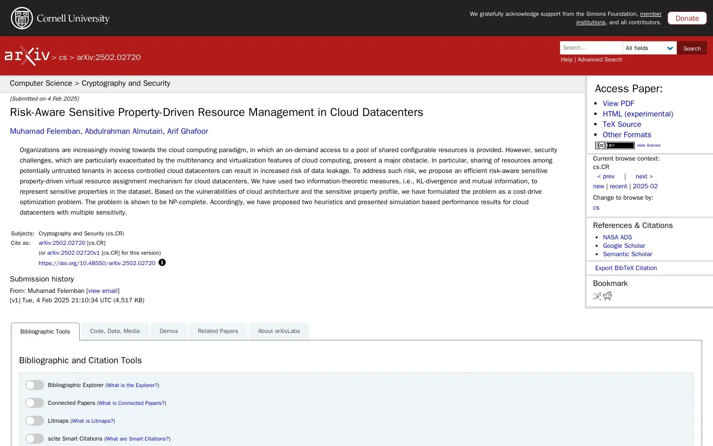Click What are Smart Citations? link
The image size is (713, 446).
point(137,439)
